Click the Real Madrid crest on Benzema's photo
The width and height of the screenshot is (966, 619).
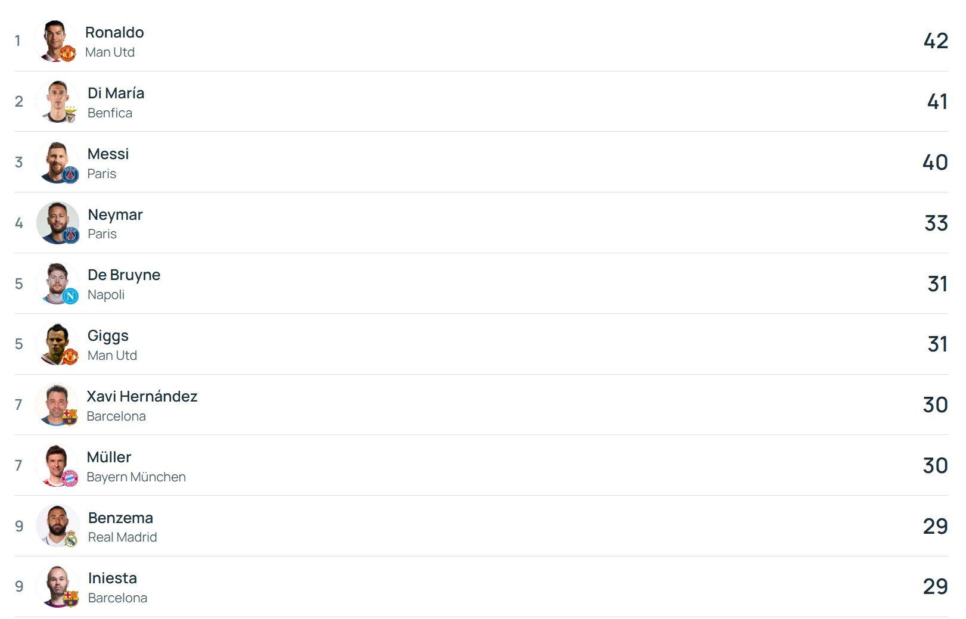click(71, 539)
